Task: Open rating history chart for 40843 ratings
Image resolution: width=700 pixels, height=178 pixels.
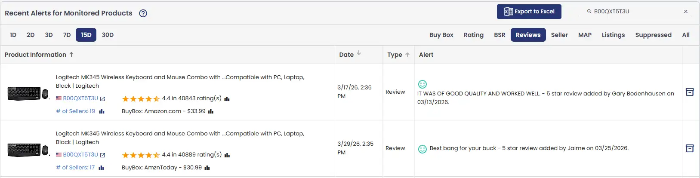Action: (x=227, y=99)
